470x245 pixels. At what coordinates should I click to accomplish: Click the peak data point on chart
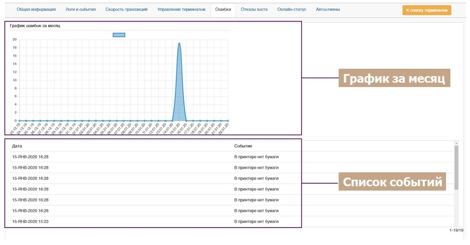(x=179, y=43)
